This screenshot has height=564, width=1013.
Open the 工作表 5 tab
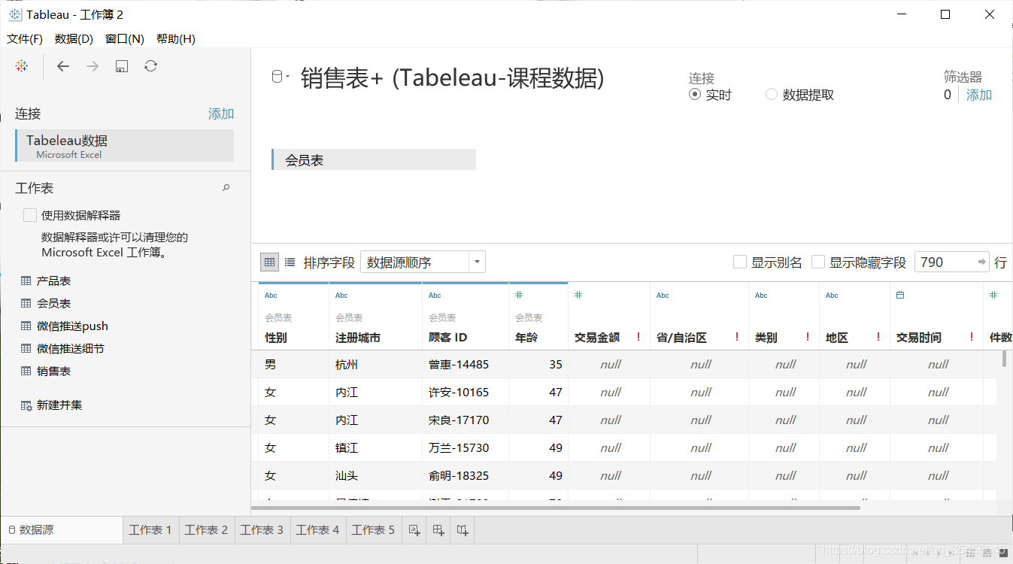pyautogui.click(x=373, y=530)
